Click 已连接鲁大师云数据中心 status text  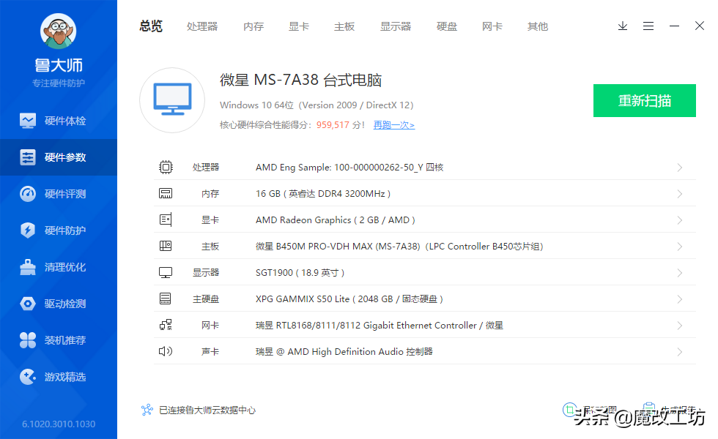click(x=207, y=410)
